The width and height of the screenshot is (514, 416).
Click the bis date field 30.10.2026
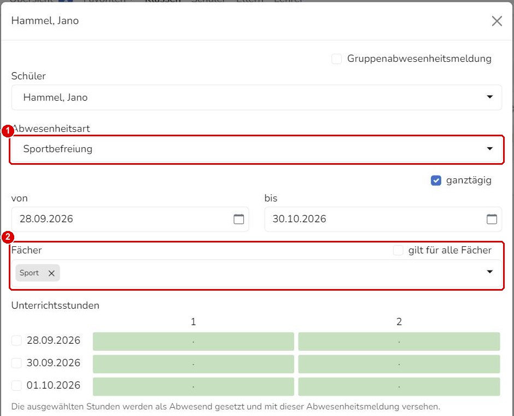[x=383, y=219]
